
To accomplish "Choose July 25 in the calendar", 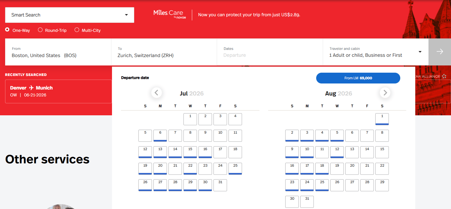I will pos(235,169).
